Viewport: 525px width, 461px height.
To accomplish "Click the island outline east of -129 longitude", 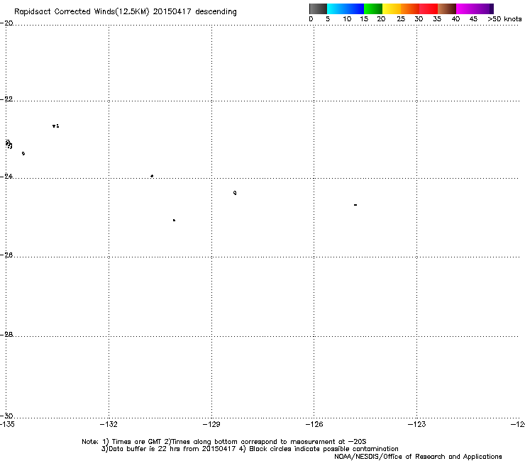I will click(235, 193).
